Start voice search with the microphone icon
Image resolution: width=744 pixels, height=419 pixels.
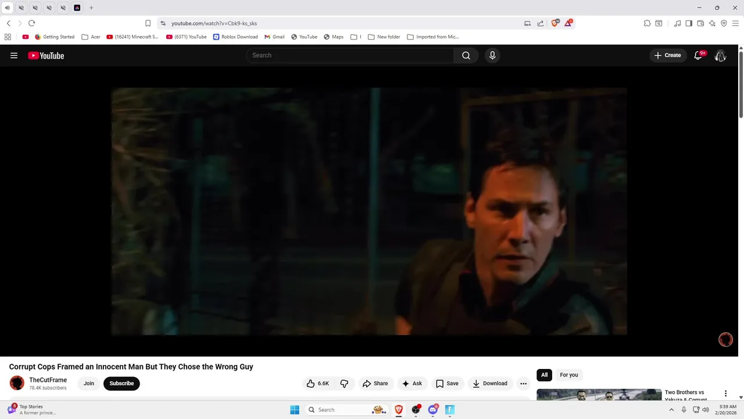click(492, 55)
